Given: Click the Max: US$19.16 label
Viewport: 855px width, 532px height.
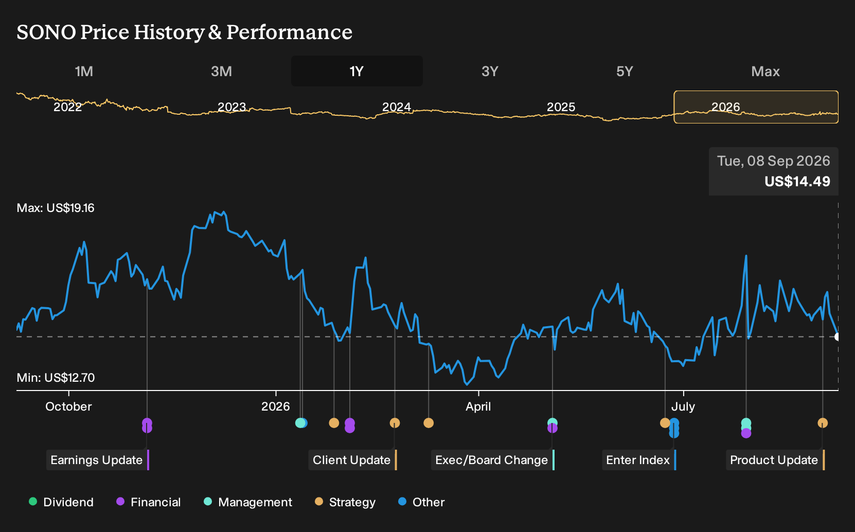Looking at the screenshot, I should pos(56,208).
